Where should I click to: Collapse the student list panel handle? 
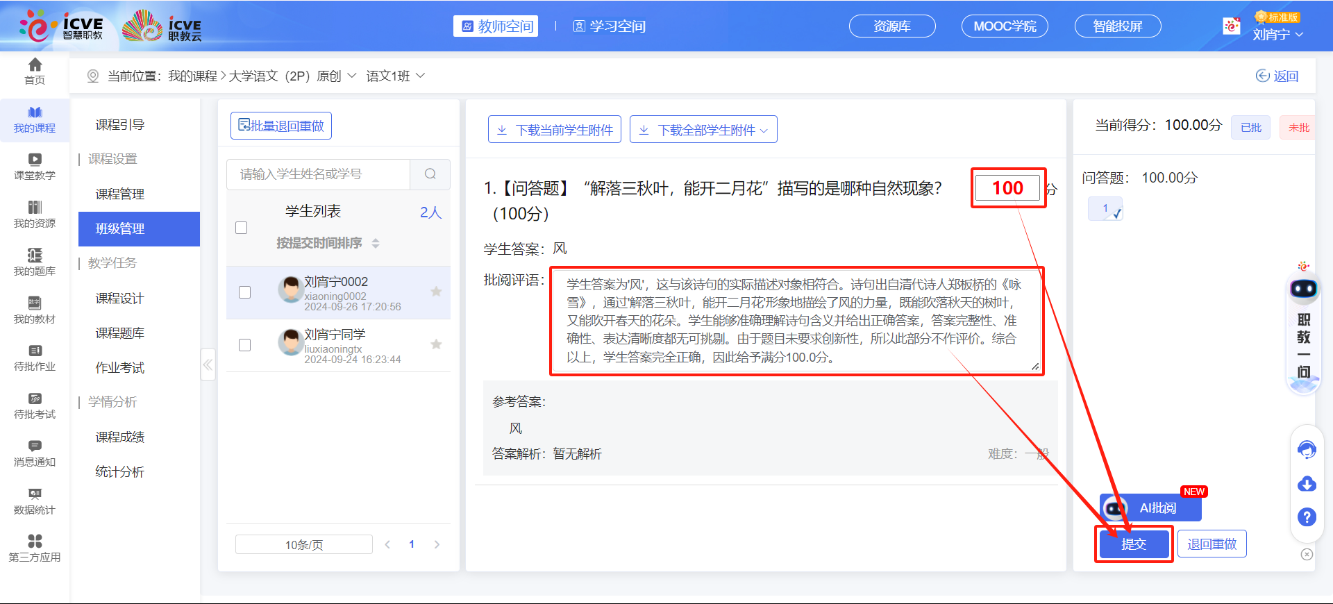coord(208,364)
